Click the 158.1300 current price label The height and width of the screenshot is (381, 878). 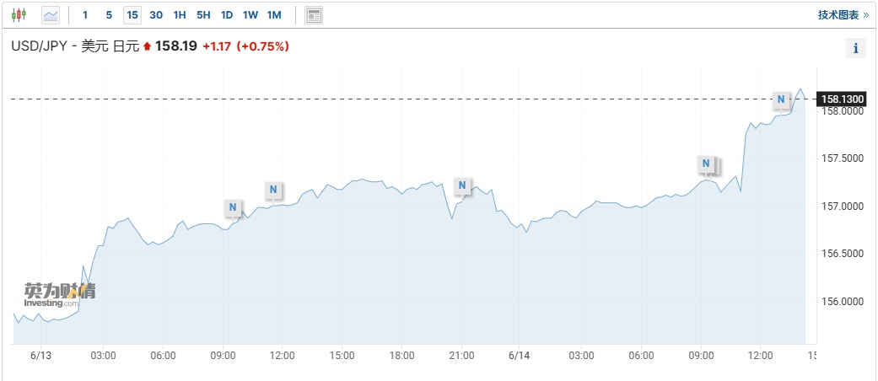[x=843, y=99]
